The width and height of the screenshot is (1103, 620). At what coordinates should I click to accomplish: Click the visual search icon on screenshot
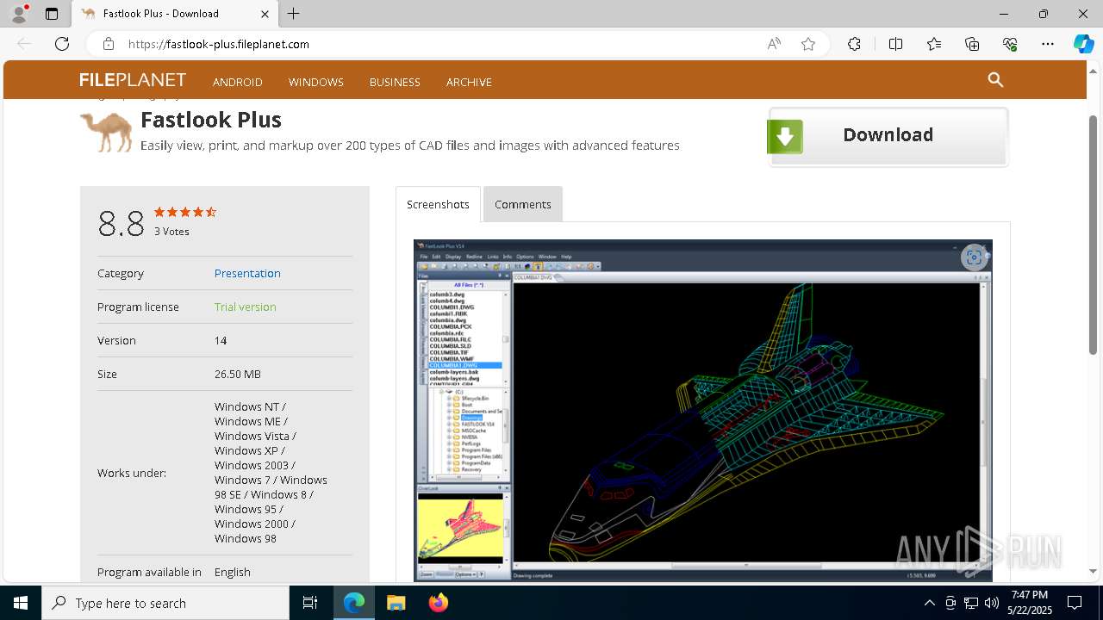(x=974, y=257)
